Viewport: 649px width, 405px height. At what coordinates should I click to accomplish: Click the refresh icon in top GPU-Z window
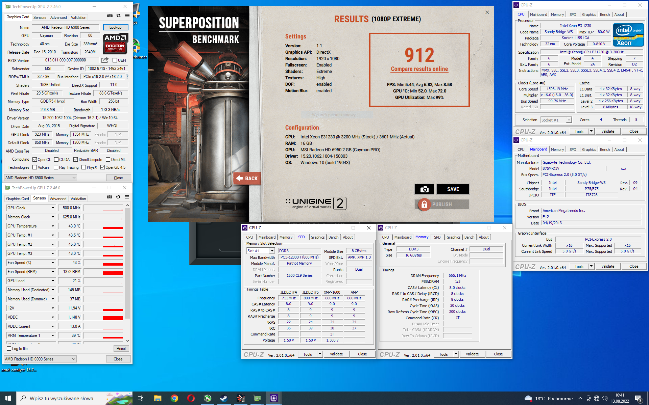tap(118, 16)
